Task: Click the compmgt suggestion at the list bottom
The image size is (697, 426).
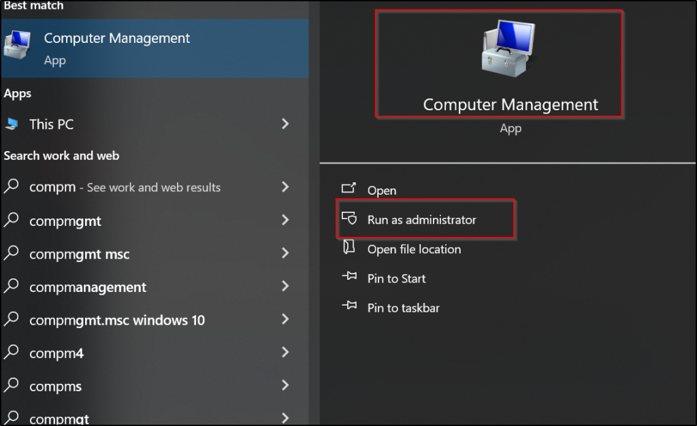Action: click(x=59, y=416)
